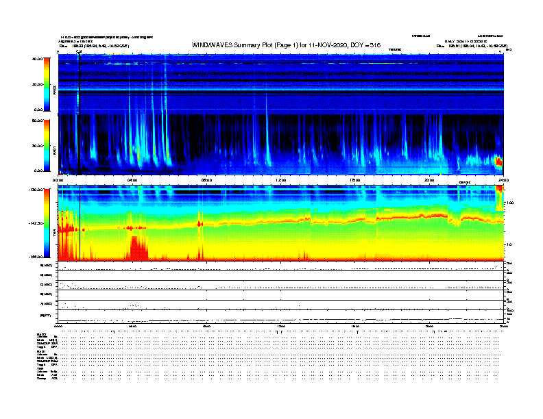
Task: Click the 12:00 label on bottom time axis
Action: (x=281, y=326)
